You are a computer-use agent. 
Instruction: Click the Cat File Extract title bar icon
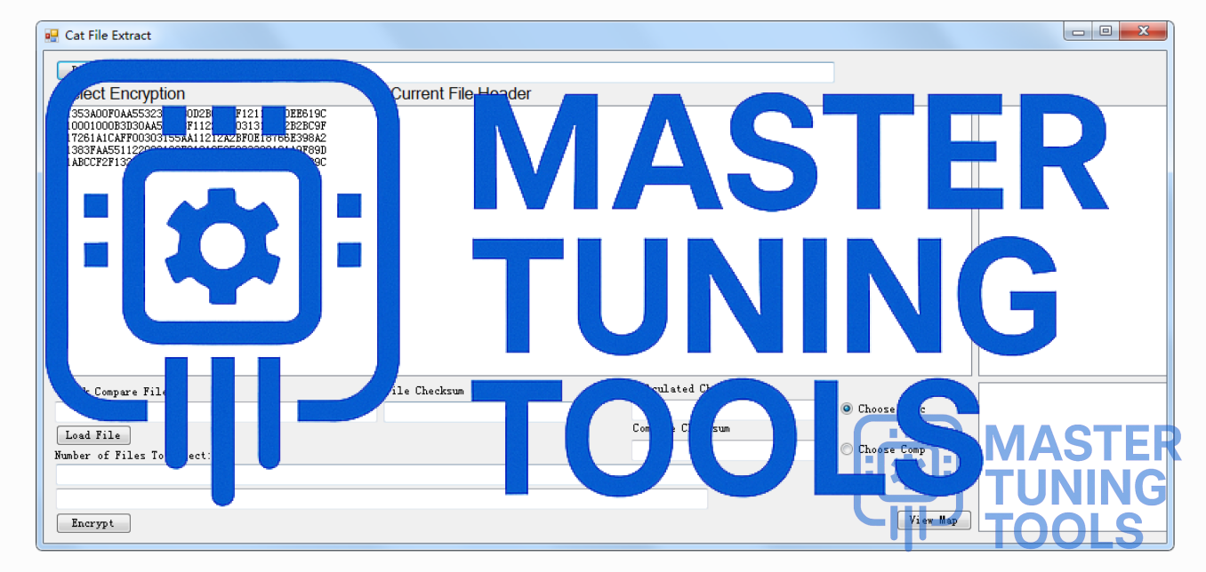52,36
